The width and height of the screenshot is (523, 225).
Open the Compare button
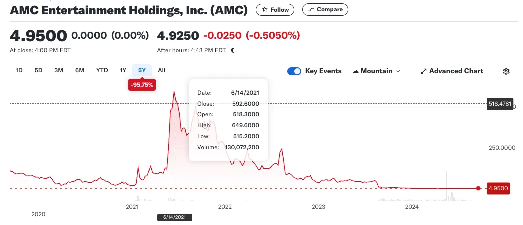tap(325, 10)
